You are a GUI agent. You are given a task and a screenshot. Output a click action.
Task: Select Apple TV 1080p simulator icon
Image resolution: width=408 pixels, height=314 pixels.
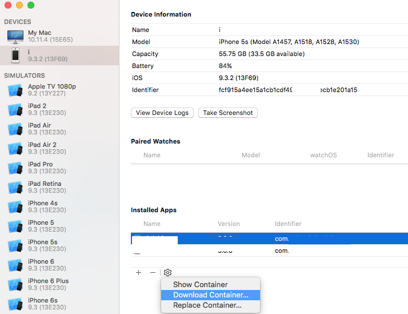pos(15,90)
